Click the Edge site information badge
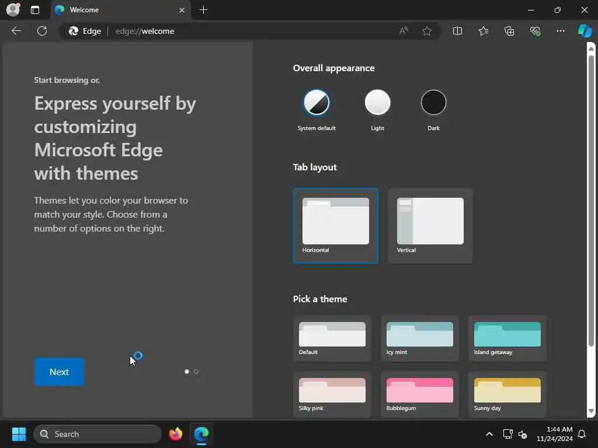This screenshot has width=598, height=448. 85,31
